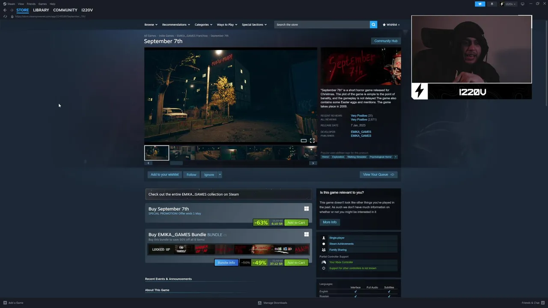Expand the Ways to Play menu
The image size is (548, 308).
tap(227, 24)
